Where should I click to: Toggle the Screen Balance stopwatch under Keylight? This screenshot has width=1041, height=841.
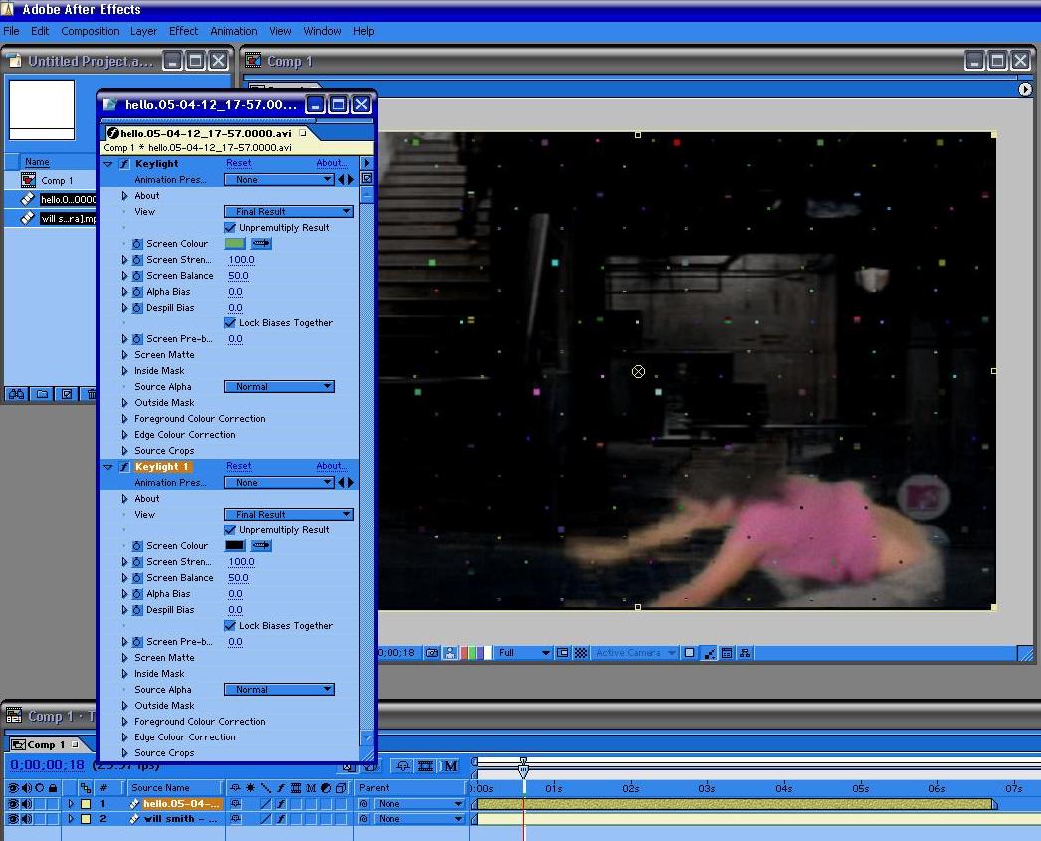pyautogui.click(x=137, y=276)
